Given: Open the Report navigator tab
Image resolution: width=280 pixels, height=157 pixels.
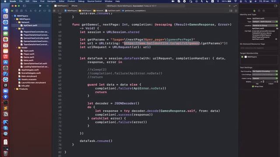Looking at the screenshot, I should coord(49,11).
